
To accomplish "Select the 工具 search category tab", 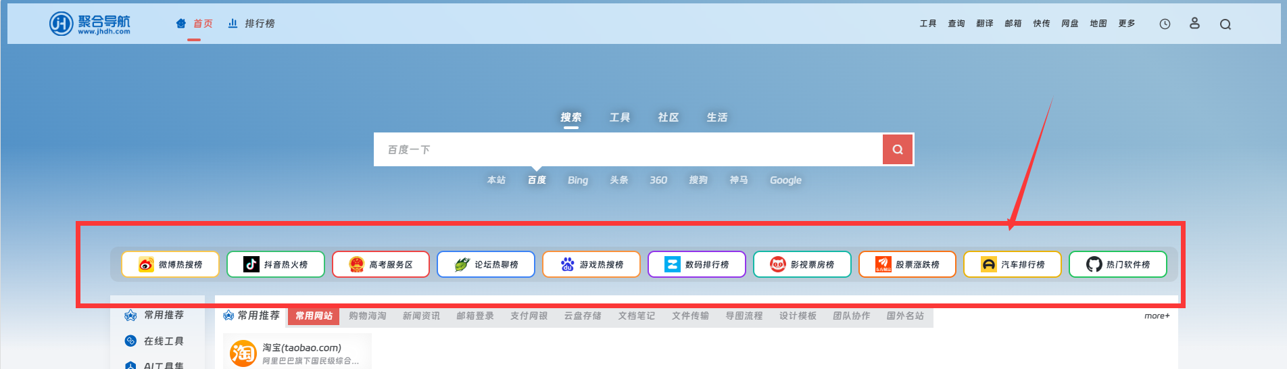I will (620, 118).
